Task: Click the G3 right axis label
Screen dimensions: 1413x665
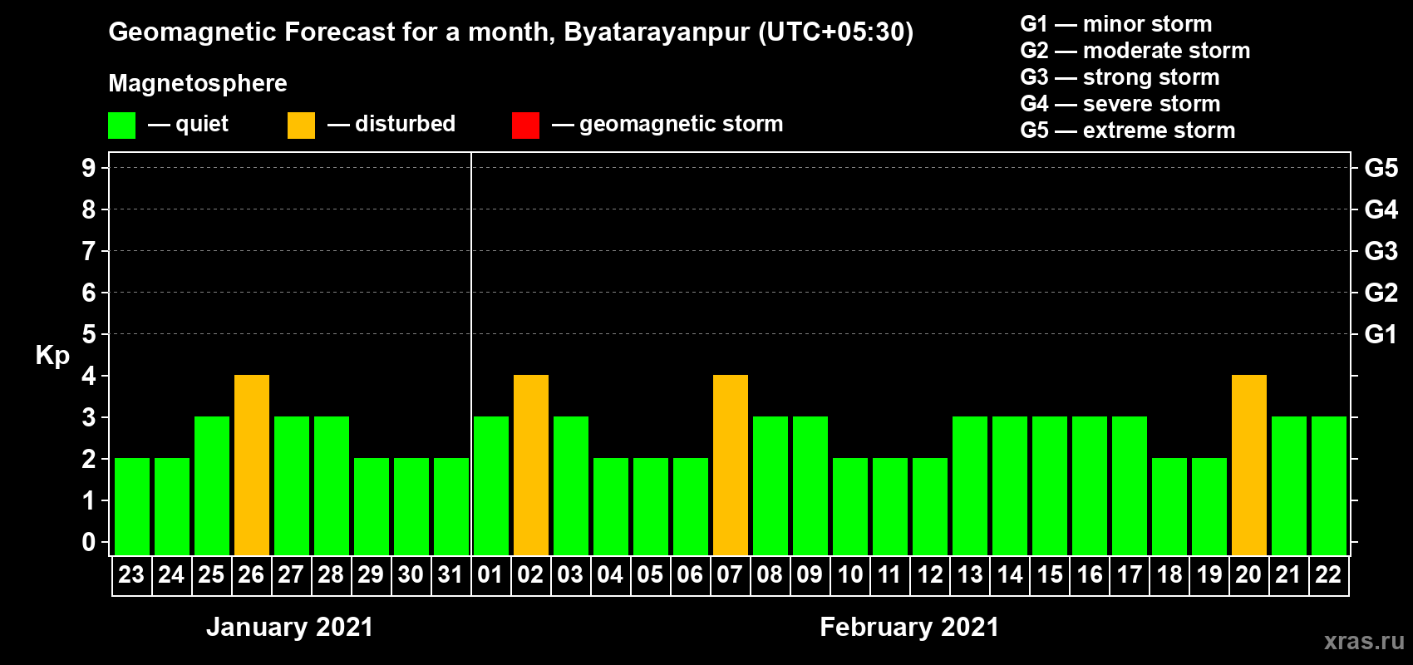Action: tap(1381, 251)
